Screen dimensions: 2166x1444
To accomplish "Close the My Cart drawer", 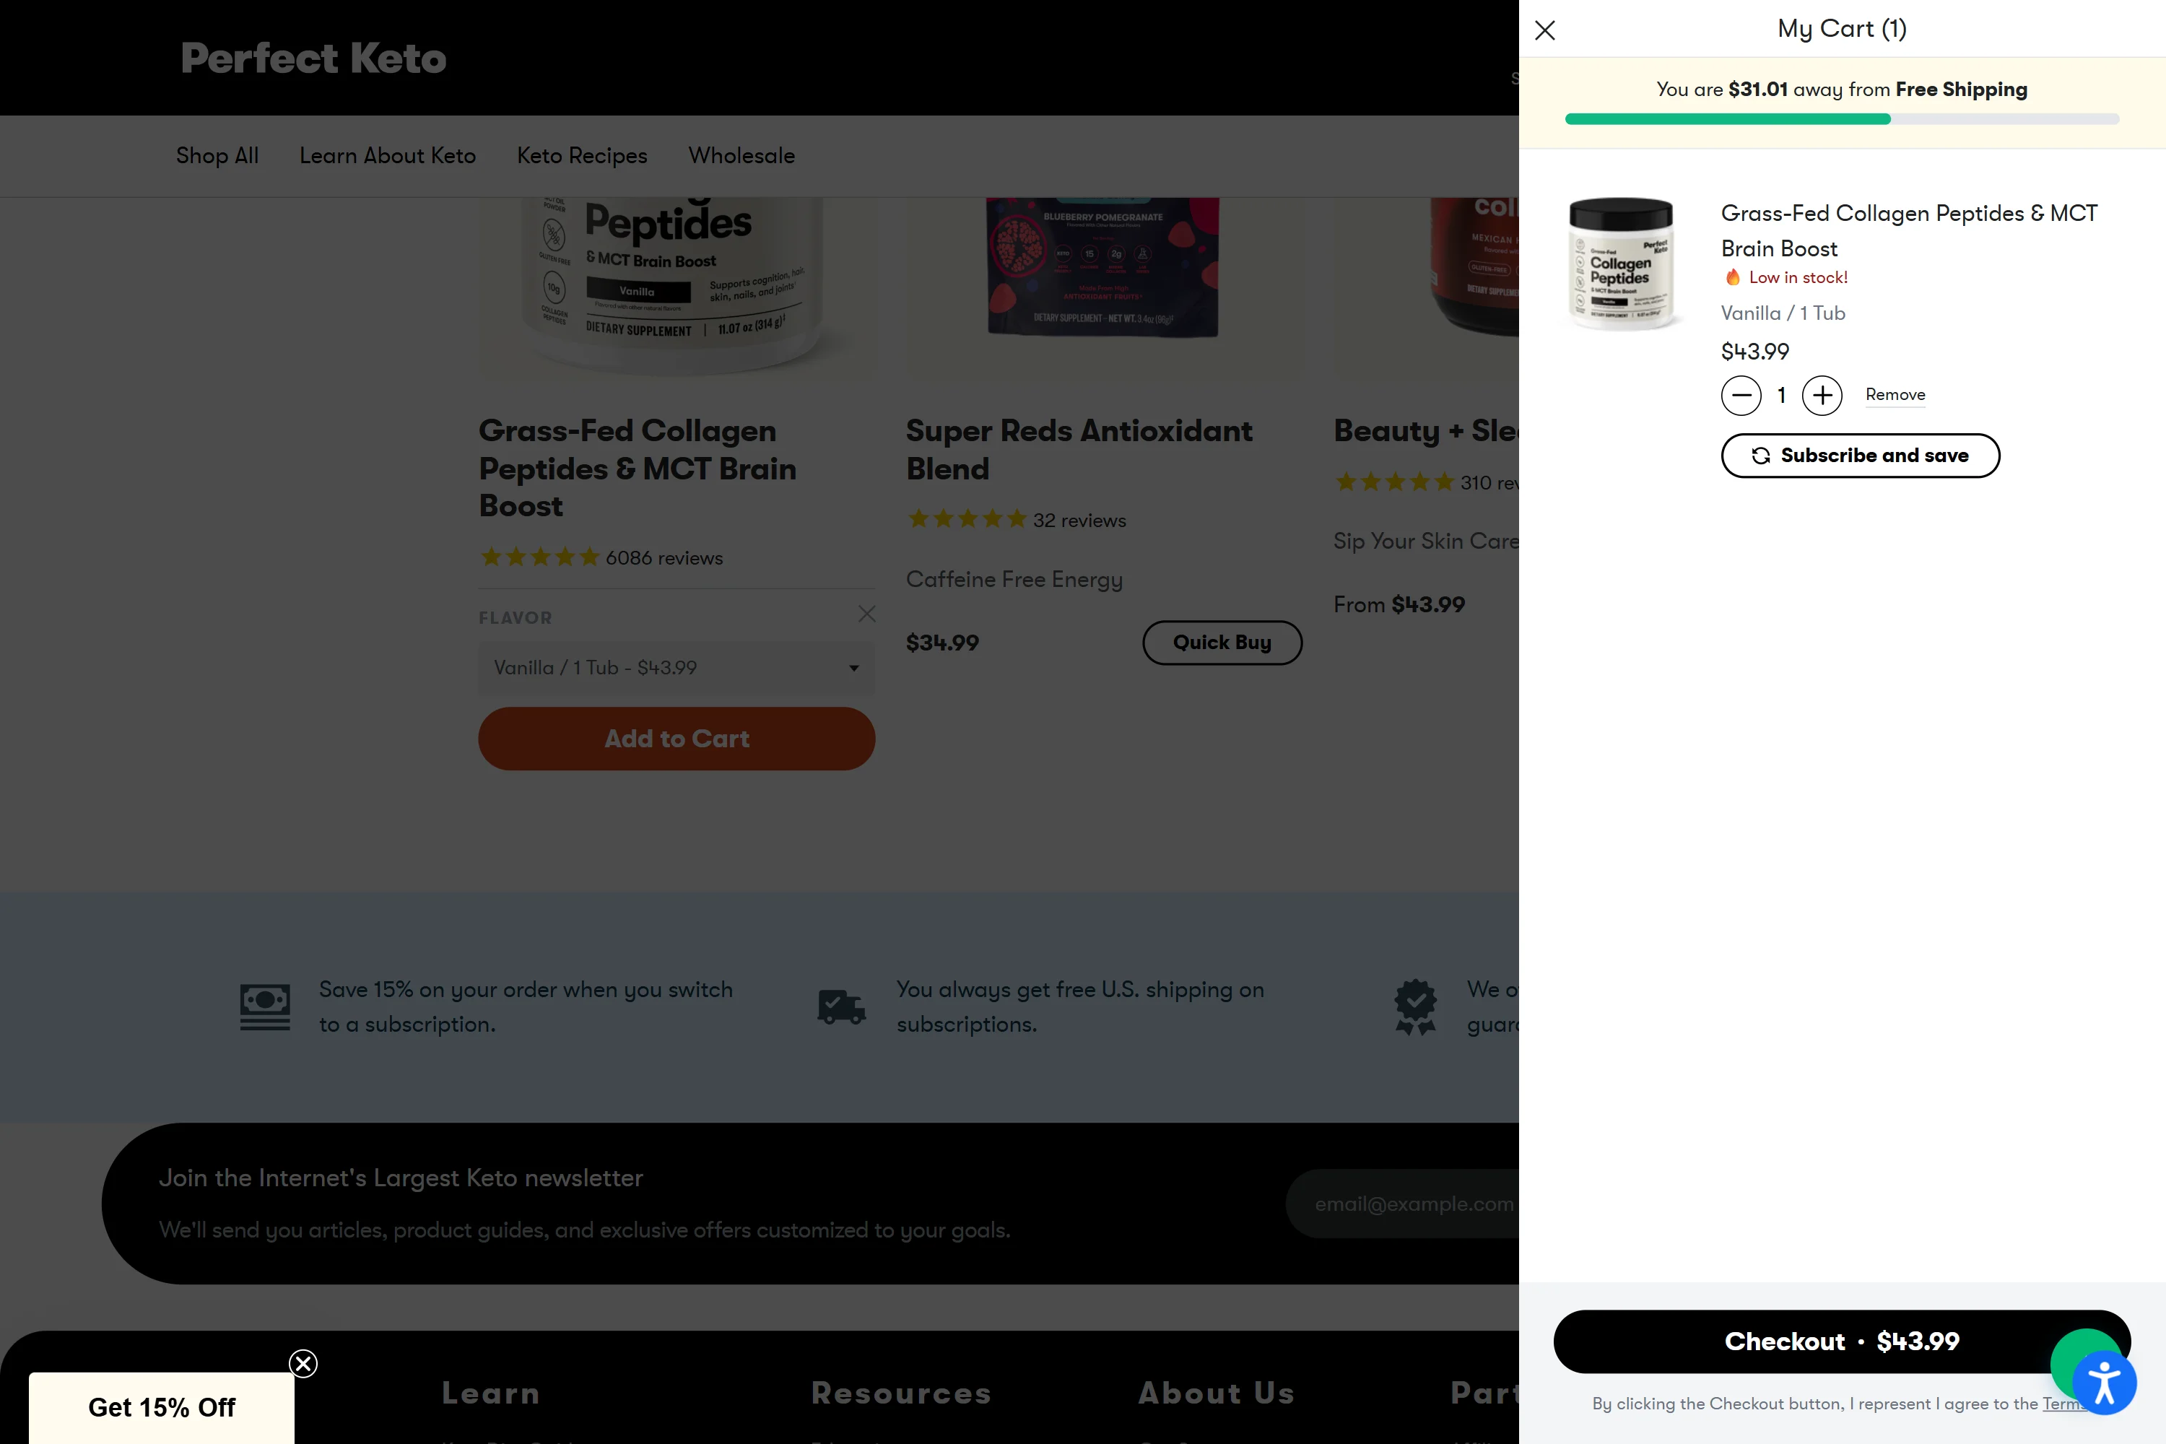I will [x=1544, y=30].
